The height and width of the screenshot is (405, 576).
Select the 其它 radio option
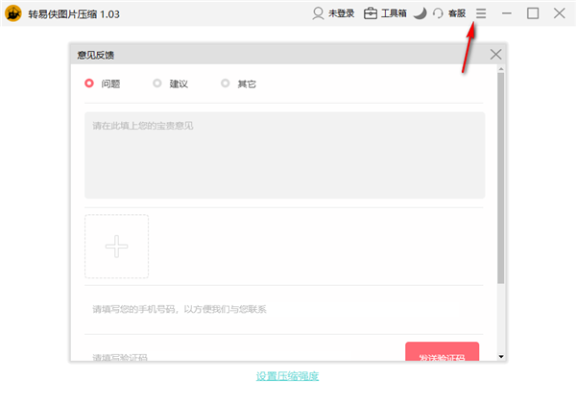coord(238,83)
